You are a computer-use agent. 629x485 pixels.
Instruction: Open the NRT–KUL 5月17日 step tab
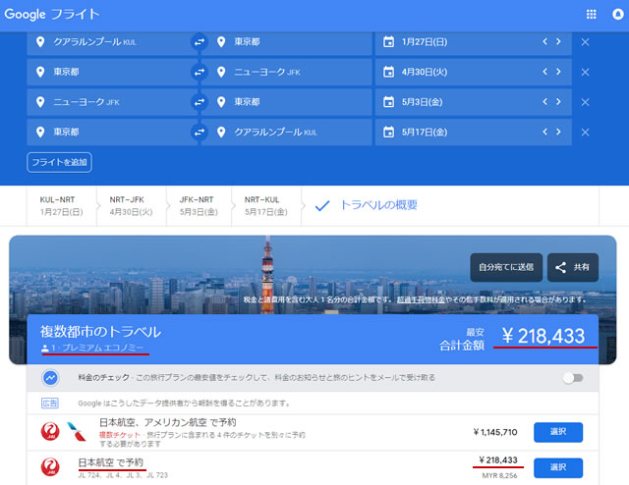coord(266,206)
